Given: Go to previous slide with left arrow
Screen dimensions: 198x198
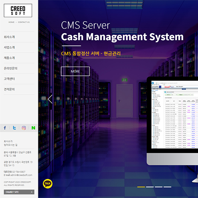Looking at the screenshot, I should (x=50, y=99).
